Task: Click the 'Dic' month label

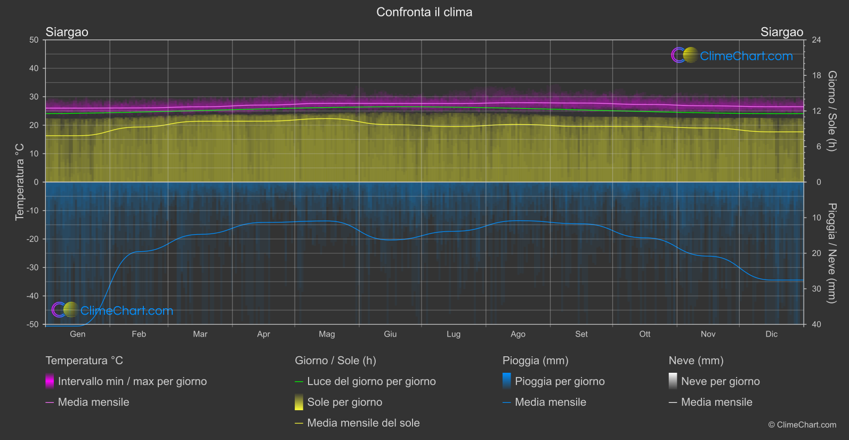Action: coord(772,334)
